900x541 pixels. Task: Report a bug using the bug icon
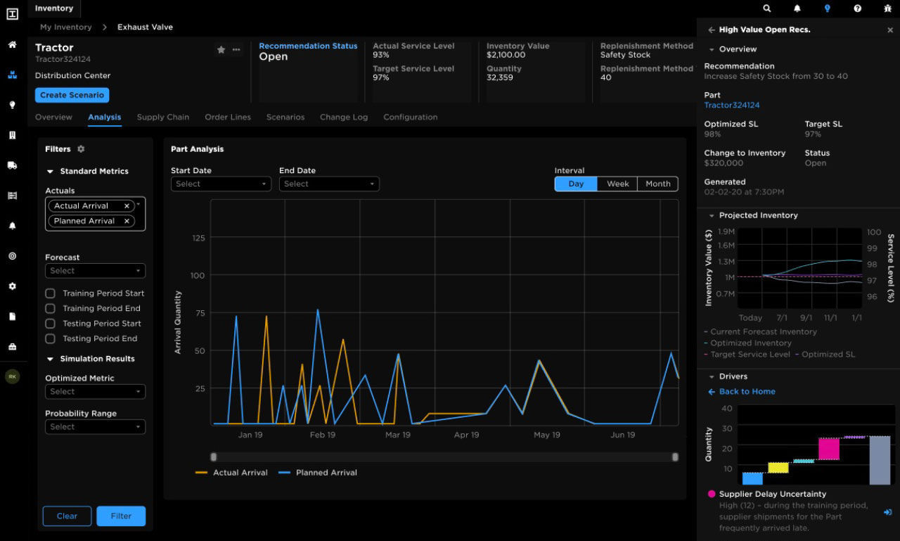pos(887,8)
